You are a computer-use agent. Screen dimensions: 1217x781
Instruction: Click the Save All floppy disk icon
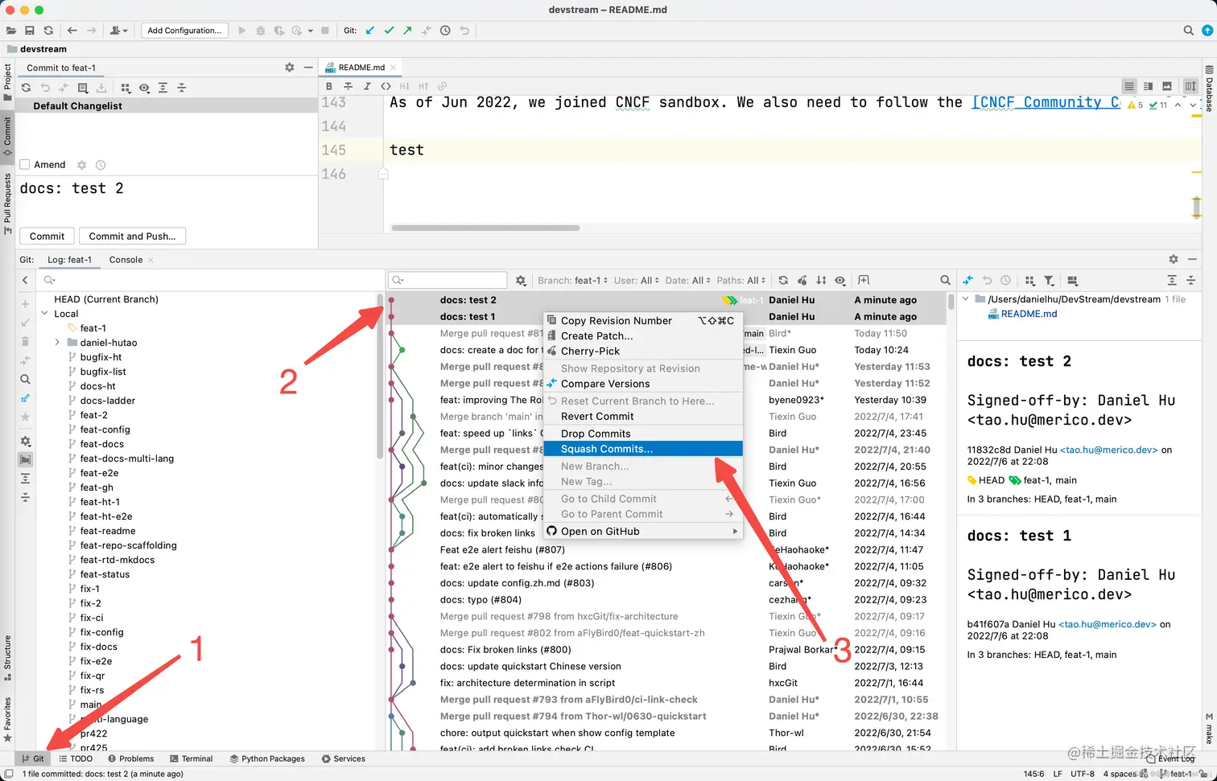click(30, 31)
